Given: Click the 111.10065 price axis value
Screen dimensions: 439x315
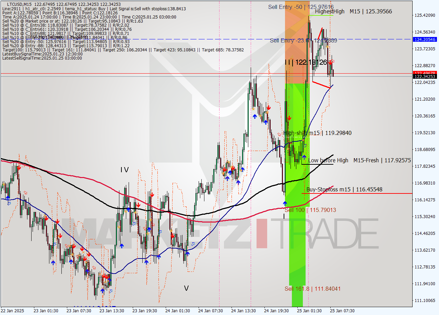Looking at the screenshot, I should coord(425,301).
